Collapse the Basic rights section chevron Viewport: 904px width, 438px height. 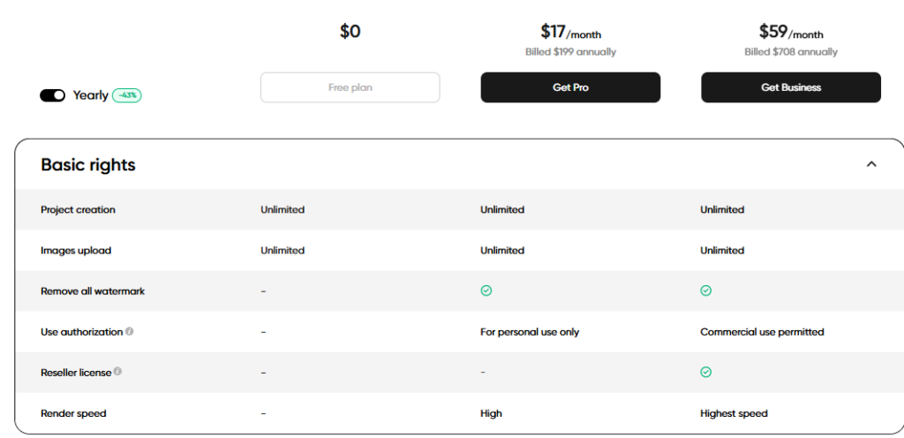coord(871,164)
